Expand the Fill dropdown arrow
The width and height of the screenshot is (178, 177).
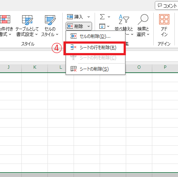[x=108, y=26]
